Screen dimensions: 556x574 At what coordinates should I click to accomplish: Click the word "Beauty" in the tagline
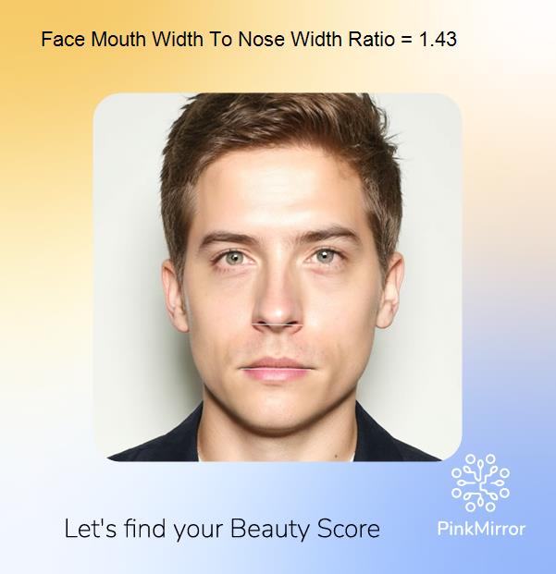[270, 530]
